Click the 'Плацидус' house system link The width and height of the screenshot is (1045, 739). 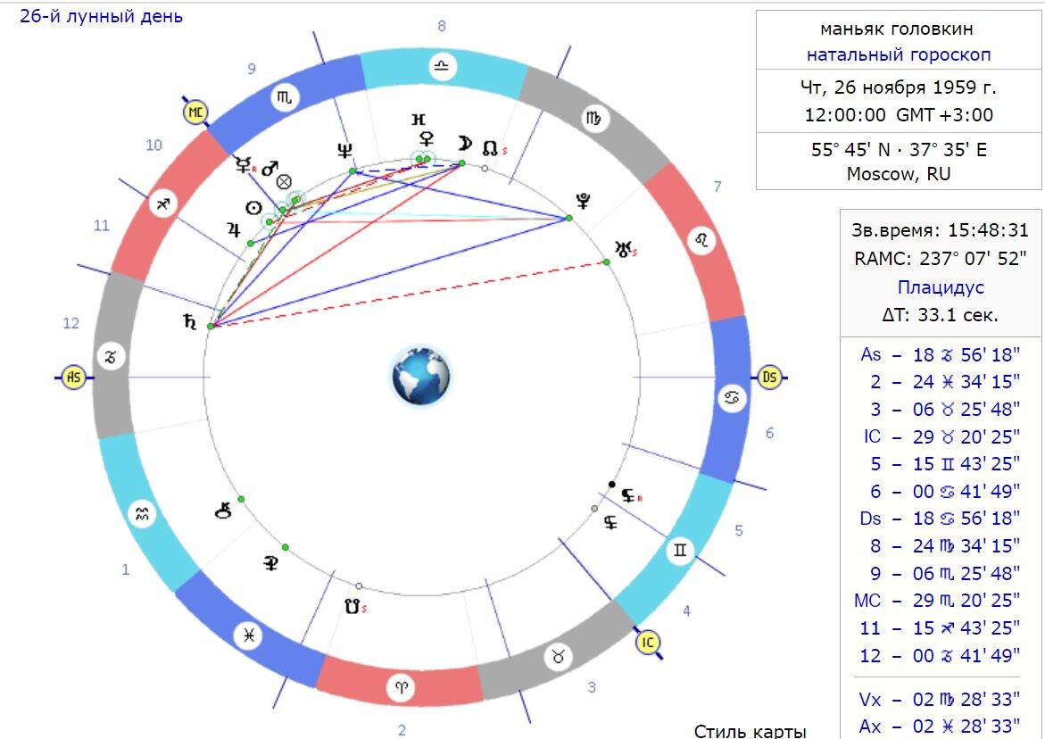tap(941, 287)
